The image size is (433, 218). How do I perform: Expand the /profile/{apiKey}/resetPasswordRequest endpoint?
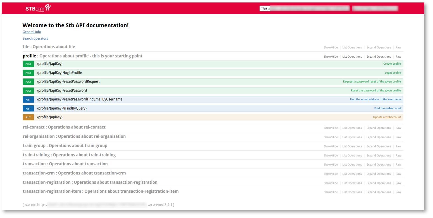(68, 82)
